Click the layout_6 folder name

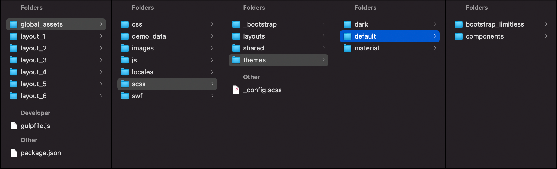(x=34, y=96)
